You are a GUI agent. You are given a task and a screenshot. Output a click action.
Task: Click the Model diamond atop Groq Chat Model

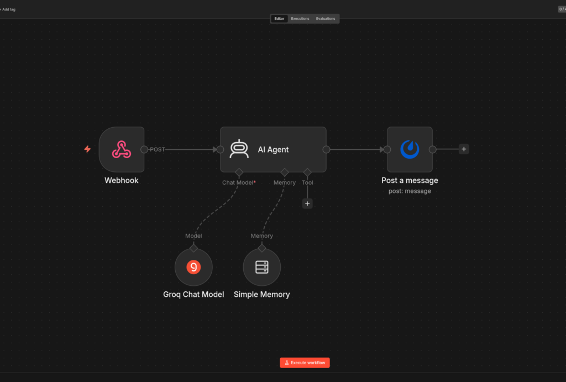click(x=193, y=248)
